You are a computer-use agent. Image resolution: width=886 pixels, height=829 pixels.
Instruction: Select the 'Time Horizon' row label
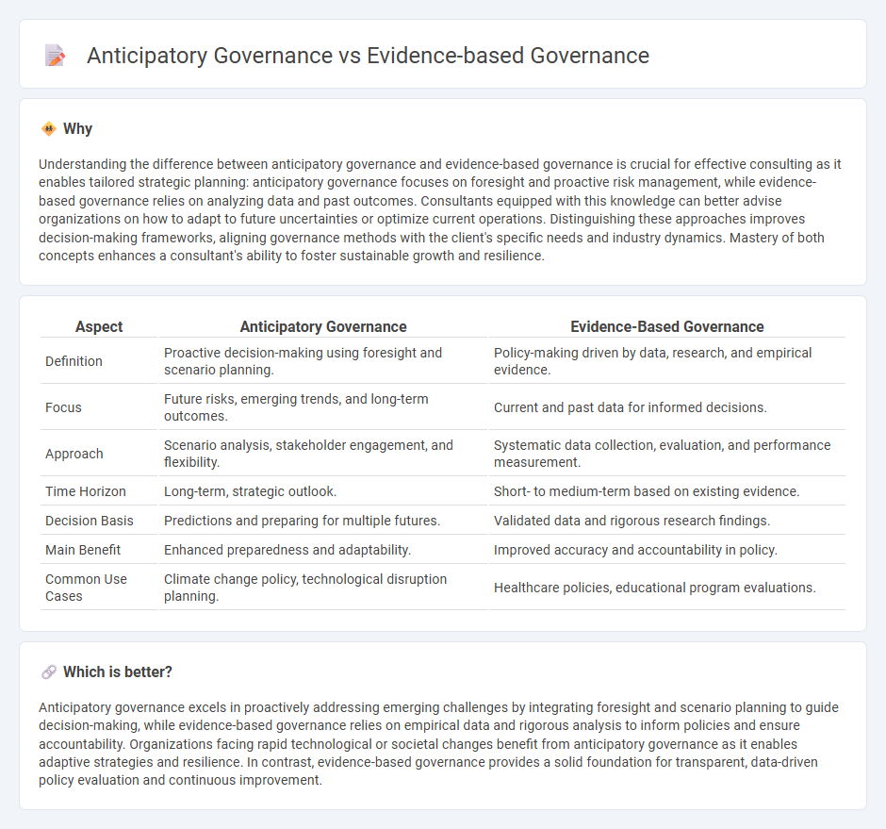point(86,491)
